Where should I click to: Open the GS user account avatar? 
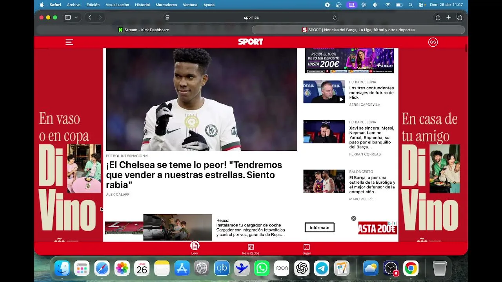433,42
